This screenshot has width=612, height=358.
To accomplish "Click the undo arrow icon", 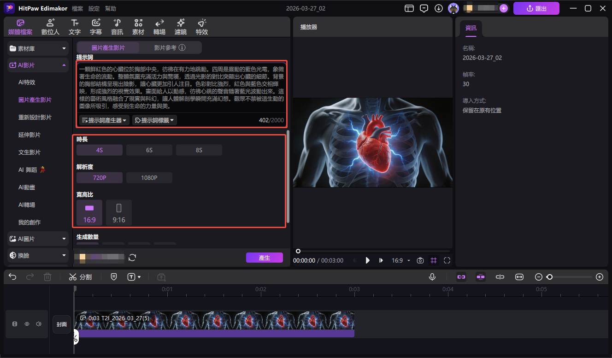I will (12, 276).
